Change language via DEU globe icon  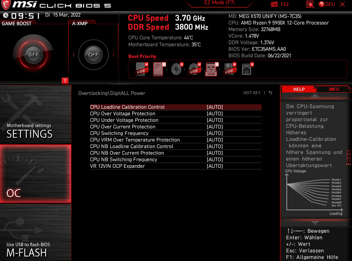coord(327,4)
